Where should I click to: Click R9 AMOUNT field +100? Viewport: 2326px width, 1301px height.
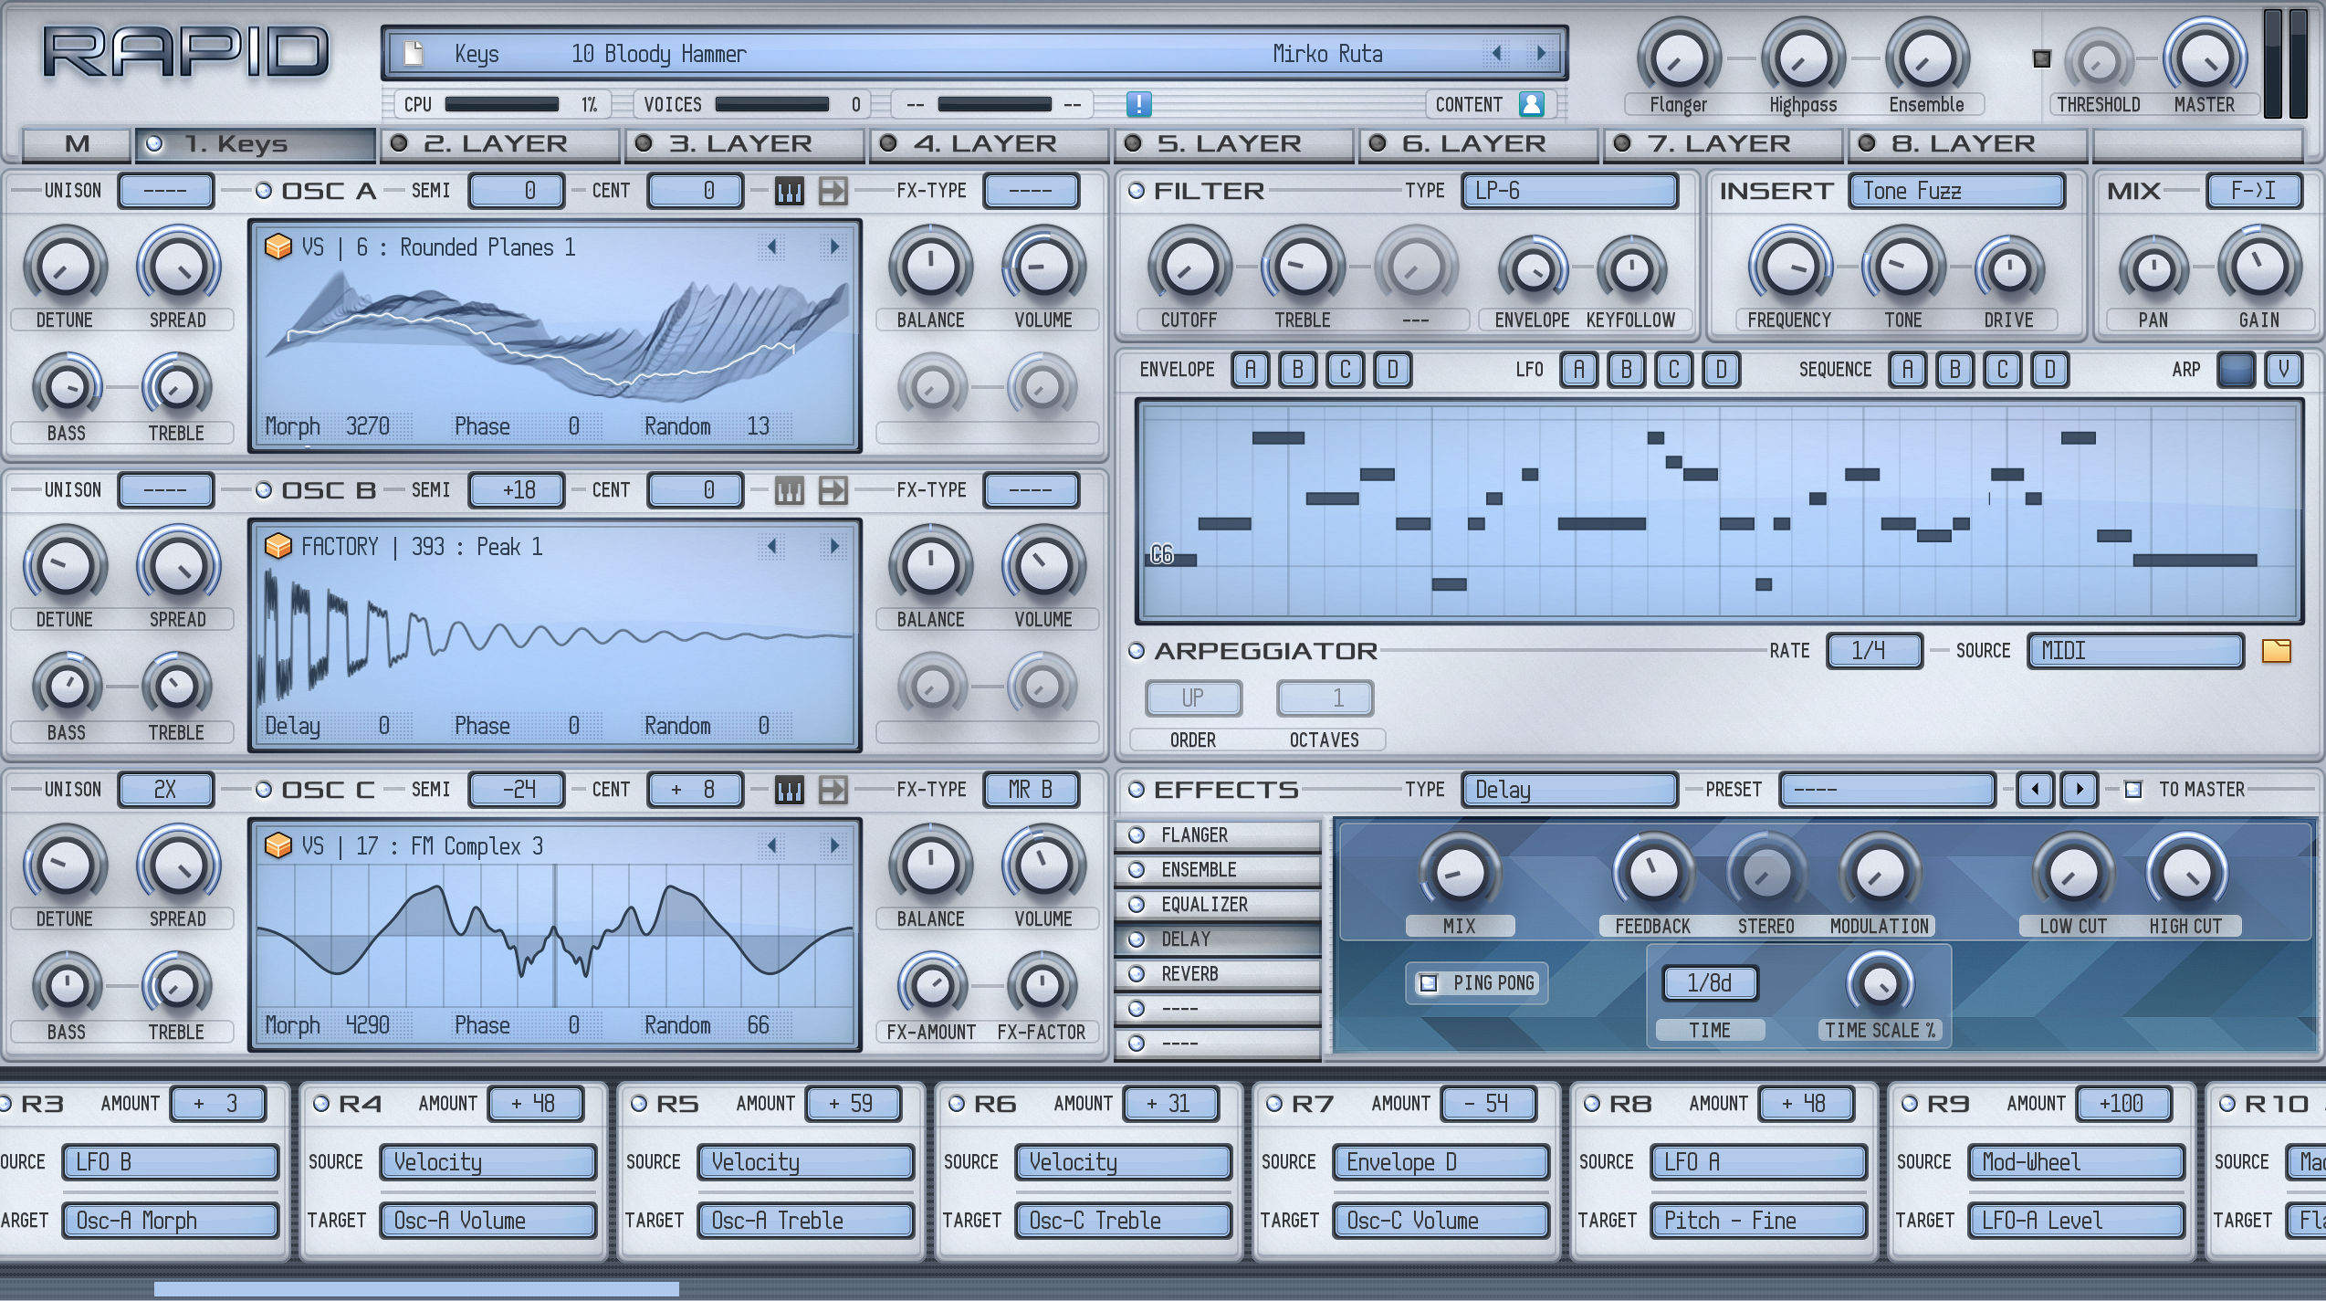coord(2123,1104)
